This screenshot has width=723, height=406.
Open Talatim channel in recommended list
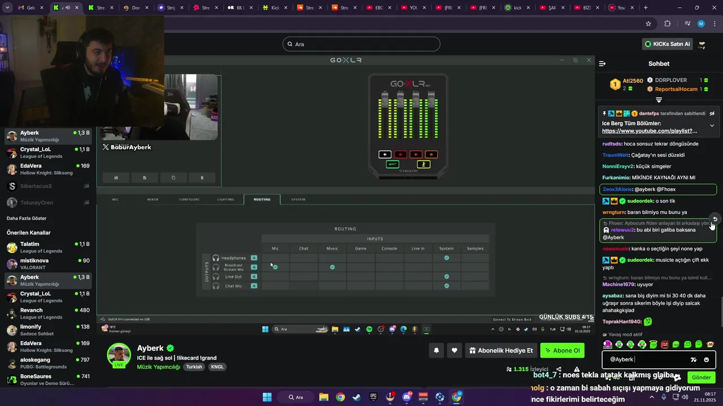pos(48,247)
